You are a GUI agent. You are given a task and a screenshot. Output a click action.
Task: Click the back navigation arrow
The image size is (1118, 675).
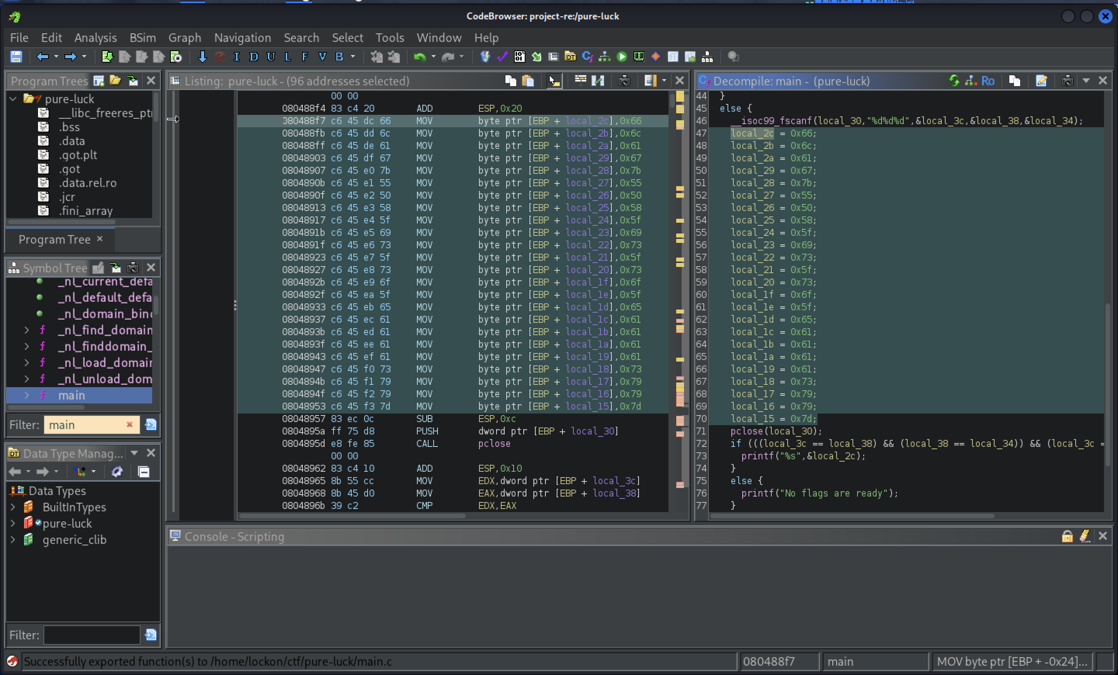pos(42,57)
